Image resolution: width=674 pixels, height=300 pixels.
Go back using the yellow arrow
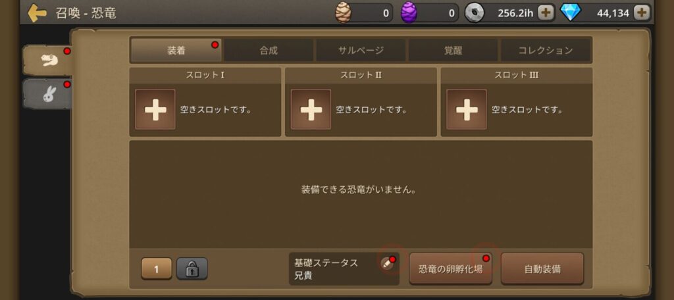click(x=37, y=13)
